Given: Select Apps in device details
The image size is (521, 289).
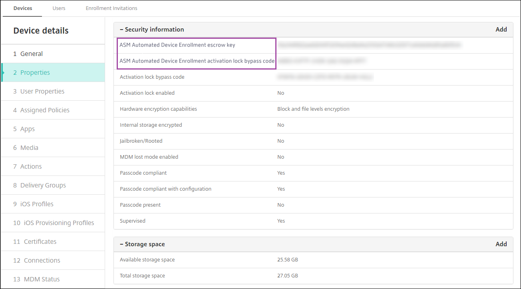Looking at the screenshot, I should pos(28,129).
